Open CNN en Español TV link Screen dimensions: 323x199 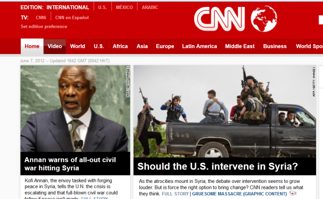72,18
